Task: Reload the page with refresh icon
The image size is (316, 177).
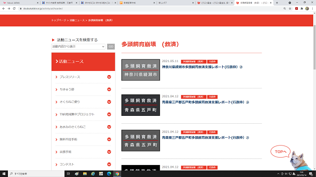Action: point(14,9)
